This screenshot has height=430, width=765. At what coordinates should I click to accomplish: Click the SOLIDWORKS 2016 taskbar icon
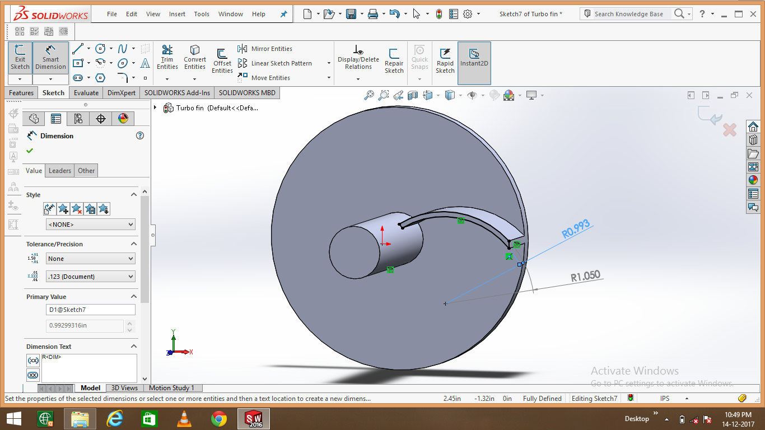point(253,418)
